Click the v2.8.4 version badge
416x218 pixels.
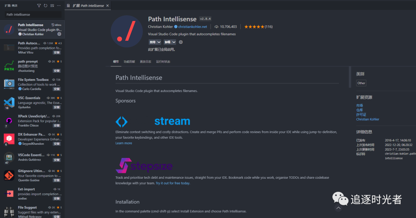click(205, 19)
